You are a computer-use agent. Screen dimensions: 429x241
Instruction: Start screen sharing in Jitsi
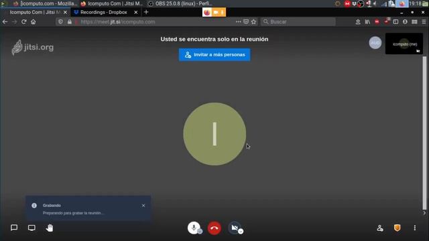(x=32, y=228)
